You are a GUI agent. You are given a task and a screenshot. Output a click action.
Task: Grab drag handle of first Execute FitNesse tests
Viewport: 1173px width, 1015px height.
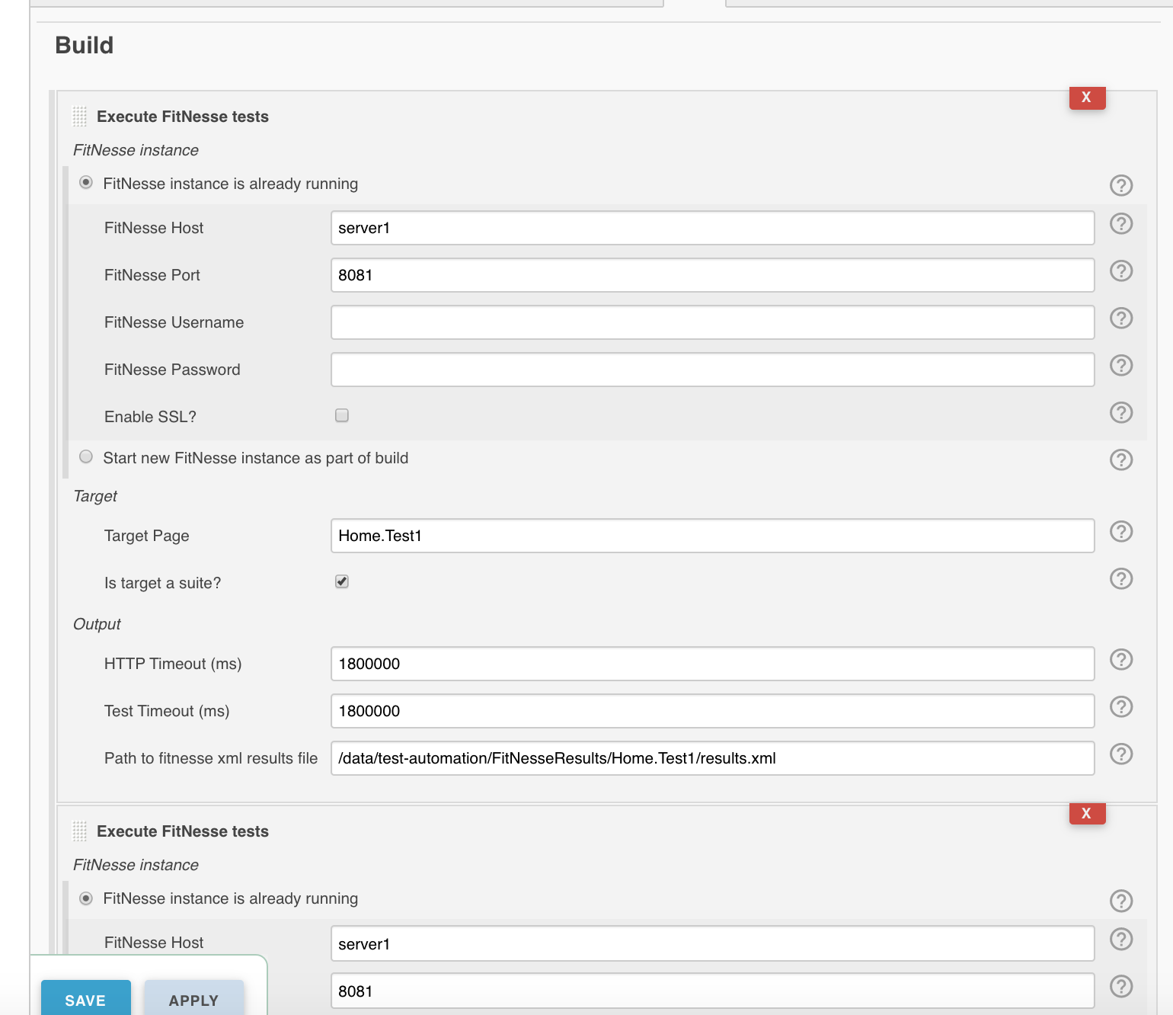pos(79,117)
